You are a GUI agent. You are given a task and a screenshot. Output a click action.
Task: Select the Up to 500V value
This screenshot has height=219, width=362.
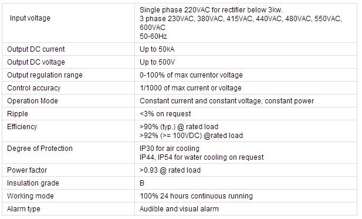tap(157, 62)
